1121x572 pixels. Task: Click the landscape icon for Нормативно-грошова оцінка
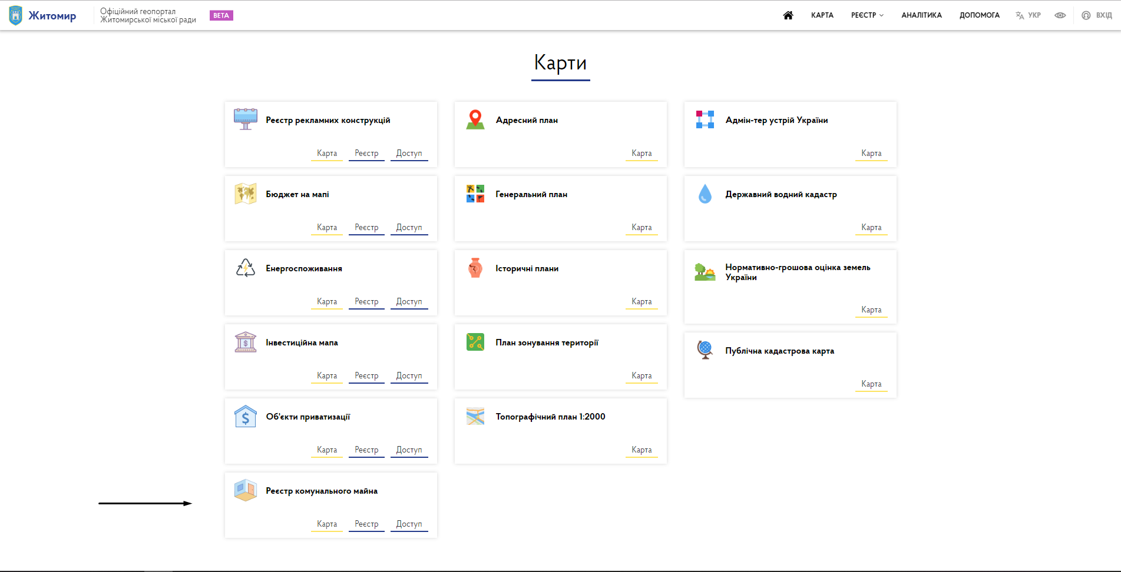pyautogui.click(x=705, y=272)
